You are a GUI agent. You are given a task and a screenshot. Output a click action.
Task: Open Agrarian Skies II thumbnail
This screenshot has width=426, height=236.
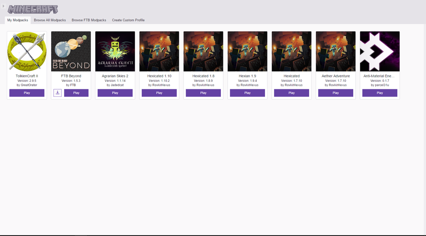tap(115, 51)
